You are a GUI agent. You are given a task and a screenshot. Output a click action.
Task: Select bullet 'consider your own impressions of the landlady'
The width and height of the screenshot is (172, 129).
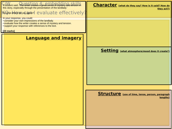(x=28, y=21)
